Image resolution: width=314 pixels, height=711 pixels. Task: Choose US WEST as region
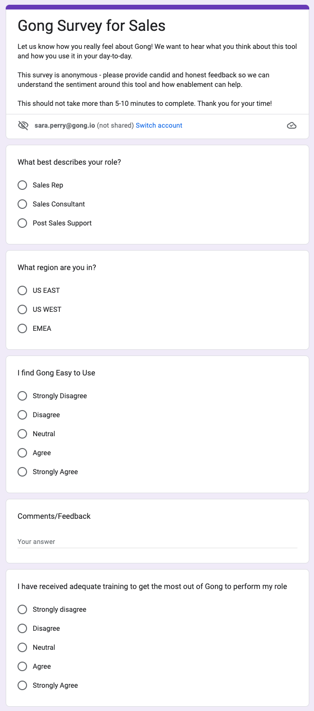point(22,309)
